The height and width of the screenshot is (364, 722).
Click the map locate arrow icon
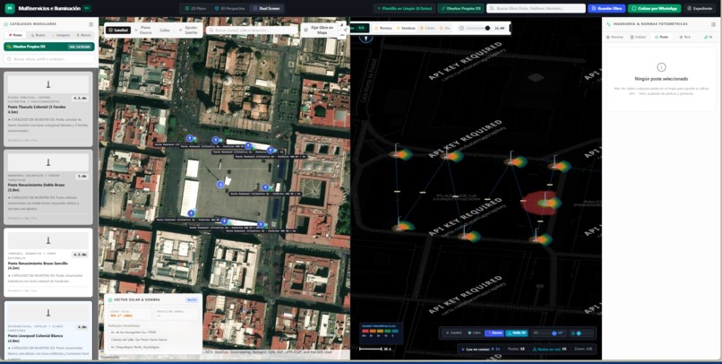click(x=344, y=30)
